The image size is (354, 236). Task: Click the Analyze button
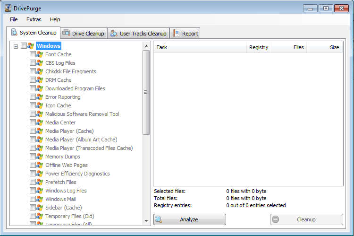(x=190, y=219)
